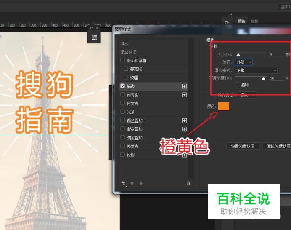
Task: Click the 指南 text on canvas
Action: click(x=44, y=120)
